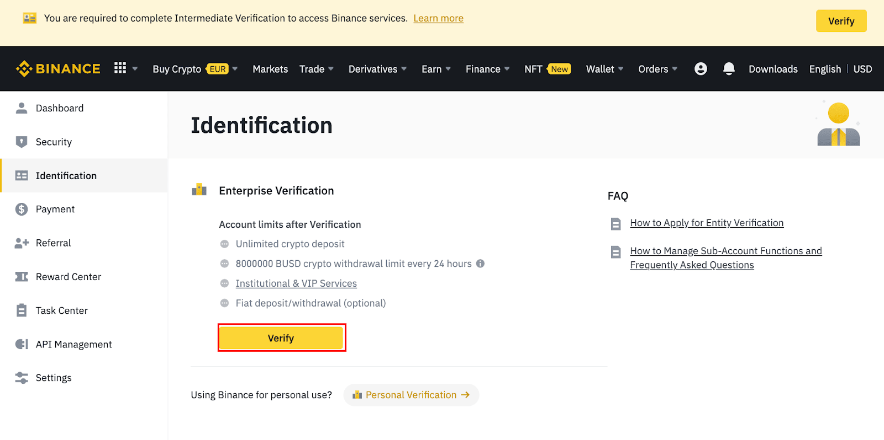The image size is (884, 440).
Task: Expand the Finance menu dropdown
Action: [507, 69]
